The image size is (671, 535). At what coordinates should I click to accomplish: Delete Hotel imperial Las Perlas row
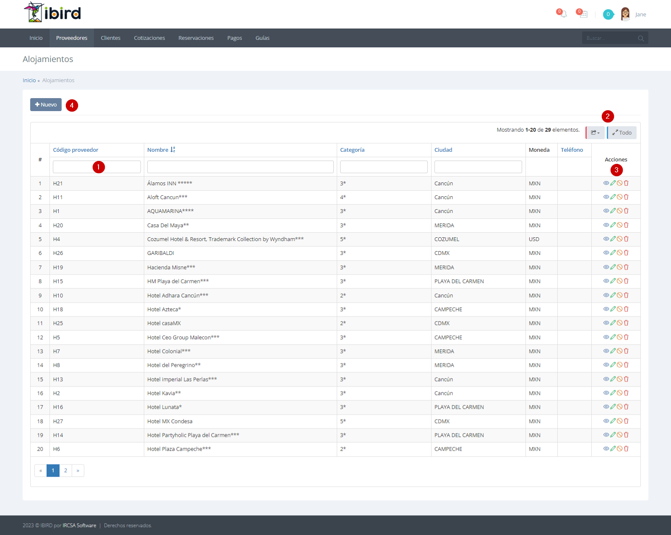point(626,379)
